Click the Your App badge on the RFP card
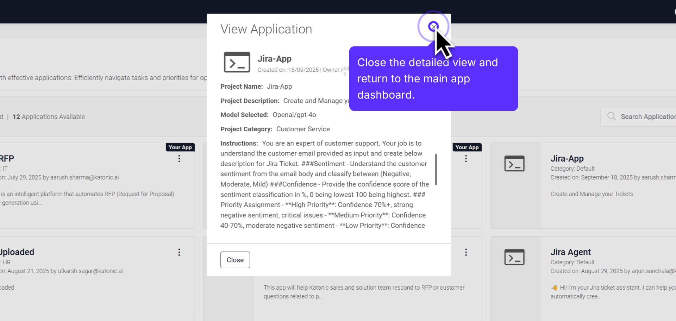Image resolution: width=676 pixels, height=321 pixels. click(180, 147)
